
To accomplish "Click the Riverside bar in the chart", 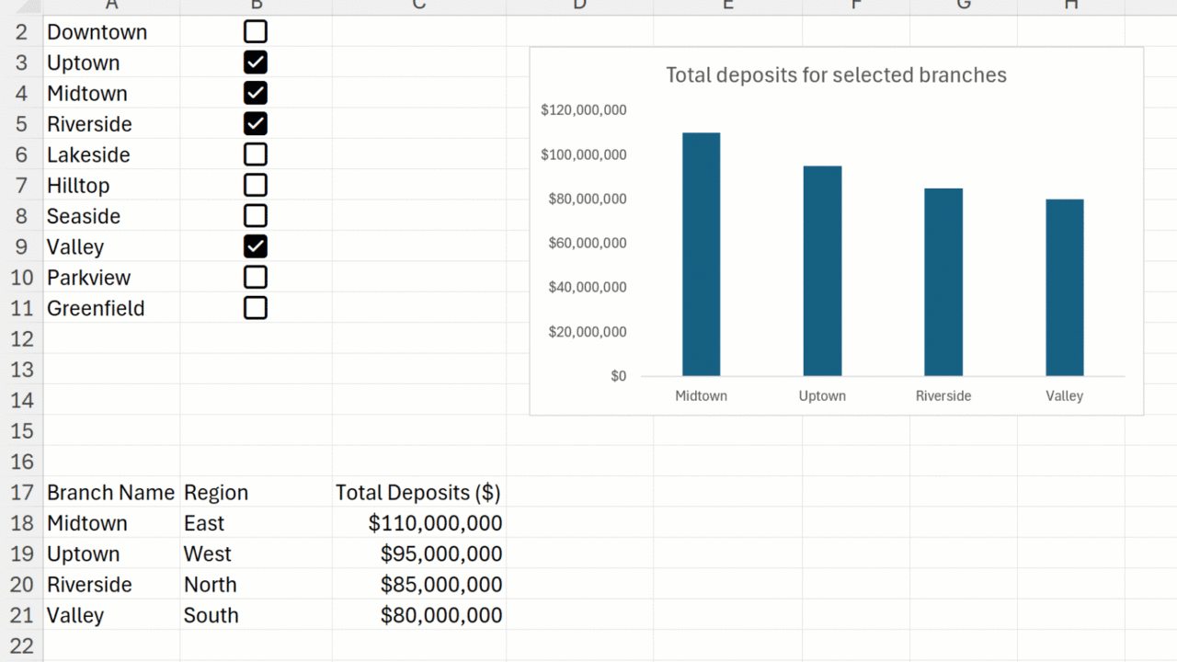I will pyautogui.click(x=943, y=282).
